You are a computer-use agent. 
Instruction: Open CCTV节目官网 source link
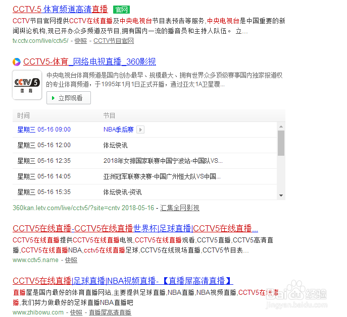coord(114,41)
